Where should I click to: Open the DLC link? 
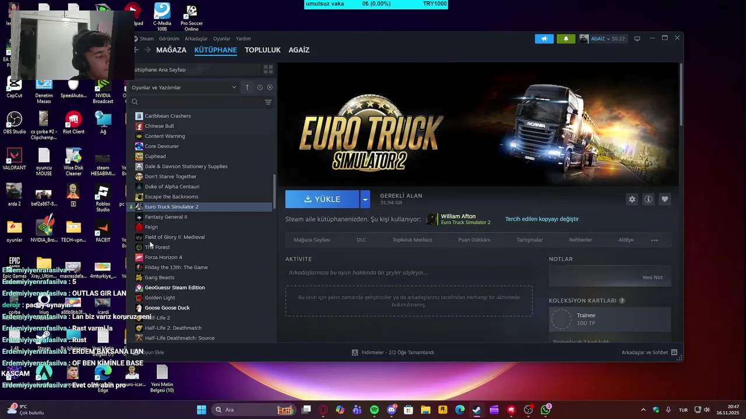[361, 240]
